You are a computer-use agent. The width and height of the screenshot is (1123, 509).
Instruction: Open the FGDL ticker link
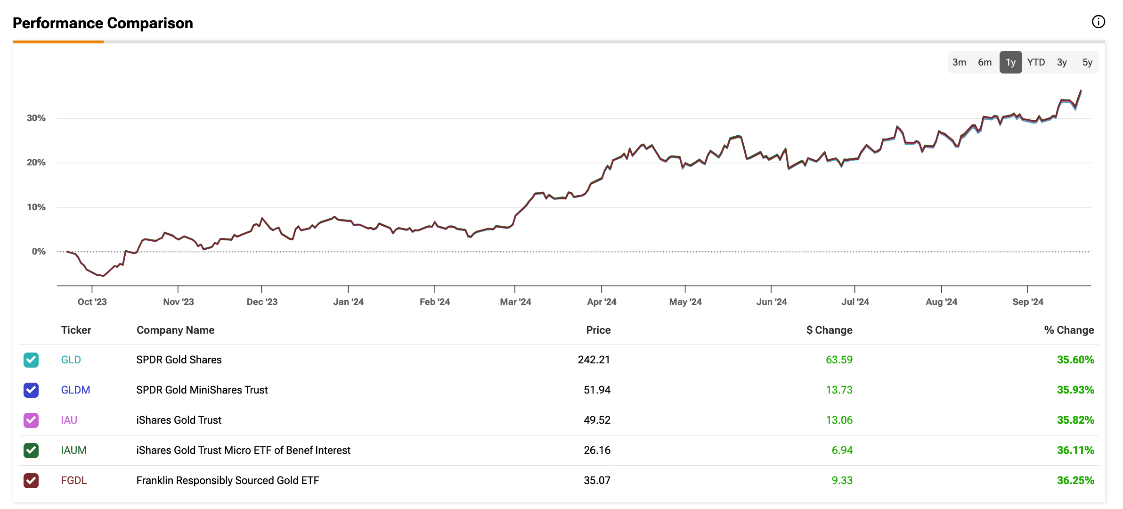click(x=74, y=480)
